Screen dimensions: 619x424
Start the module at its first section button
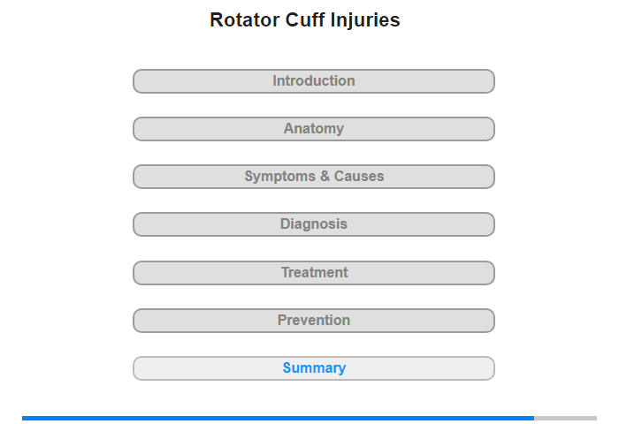click(313, 81)
